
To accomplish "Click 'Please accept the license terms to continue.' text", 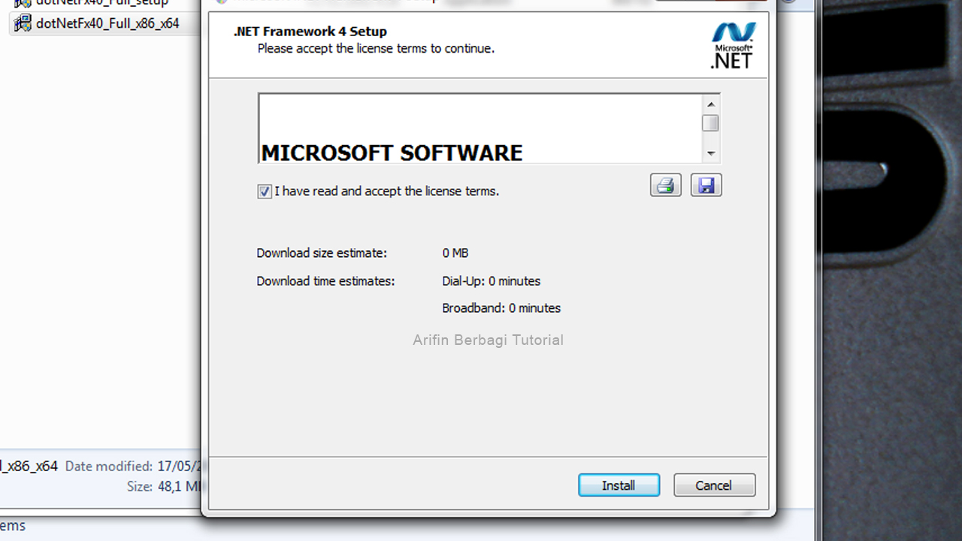I will click(376, 49).
